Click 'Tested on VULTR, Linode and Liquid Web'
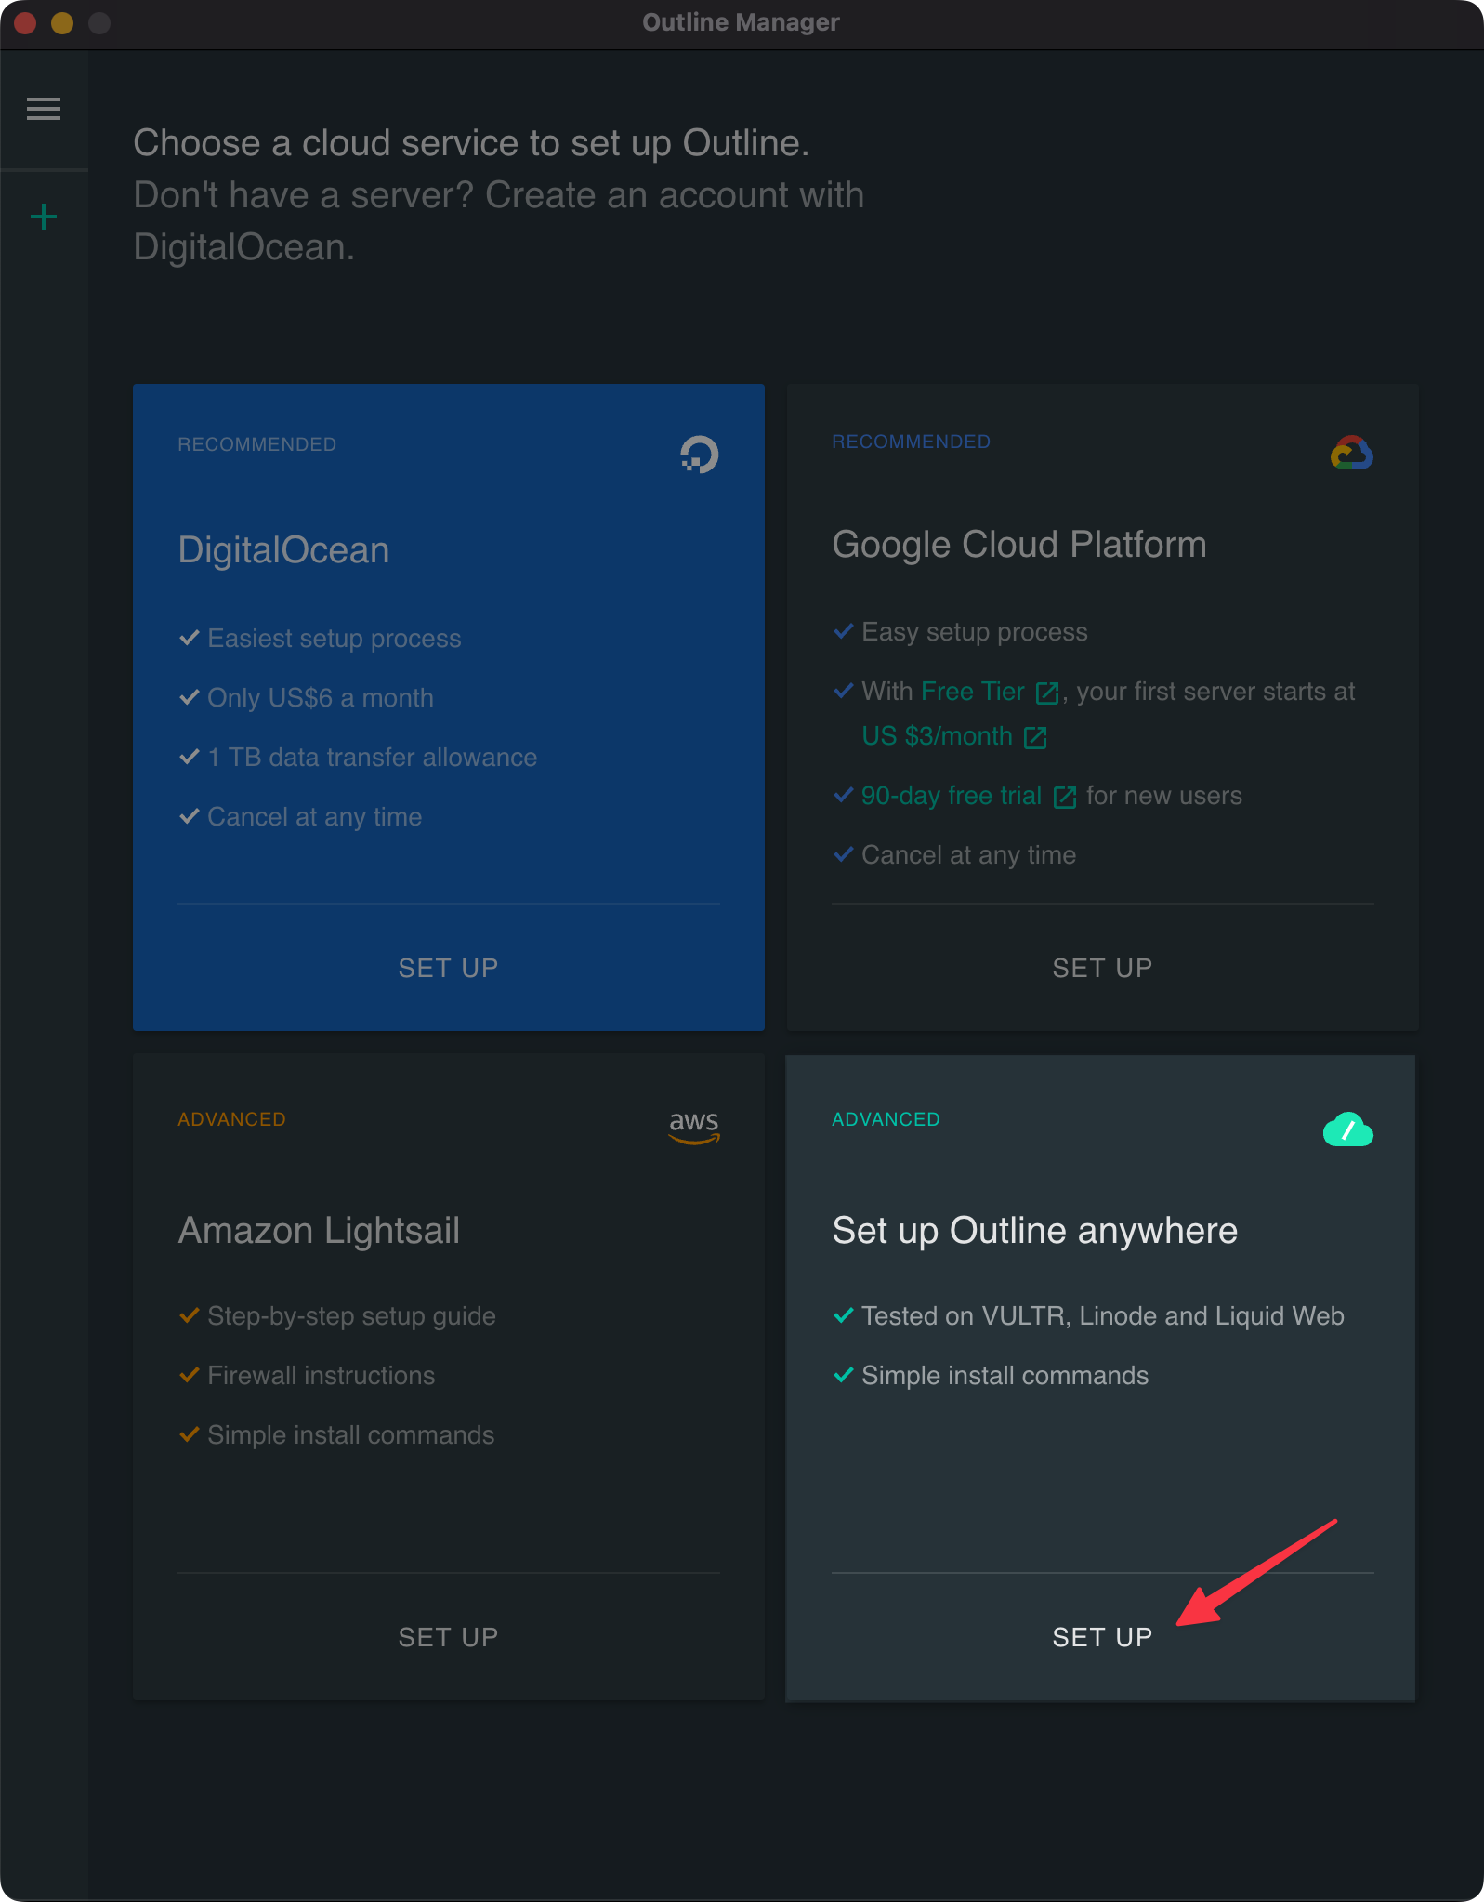 point(1103,1316)
